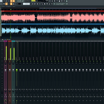Click the arrow right of Wide 3 label
Screen dimensions: 104x104
[13, 39]
